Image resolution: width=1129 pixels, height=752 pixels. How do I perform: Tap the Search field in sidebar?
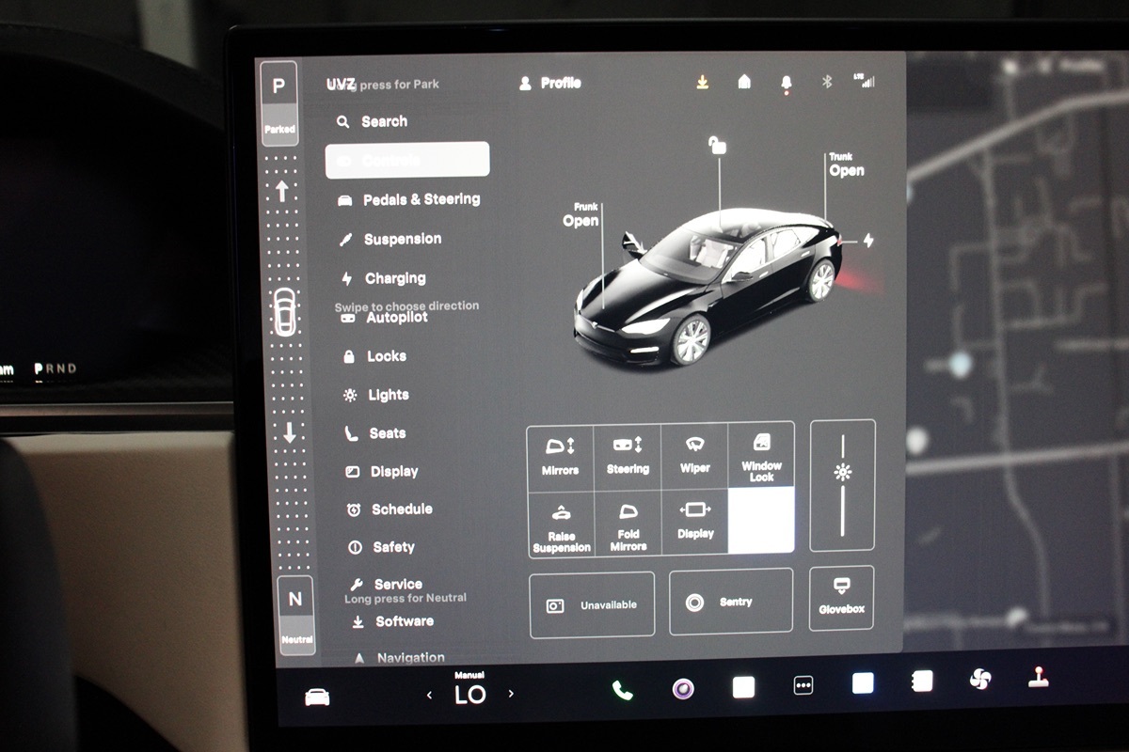coord(384,121)
